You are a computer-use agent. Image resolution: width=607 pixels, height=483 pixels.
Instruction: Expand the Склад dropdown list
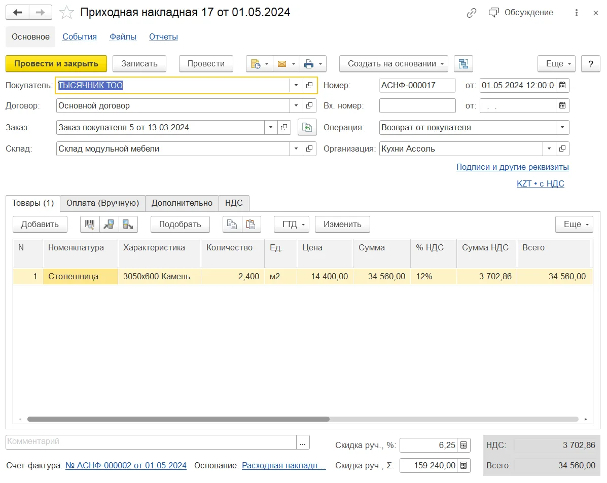pos(296,148)
